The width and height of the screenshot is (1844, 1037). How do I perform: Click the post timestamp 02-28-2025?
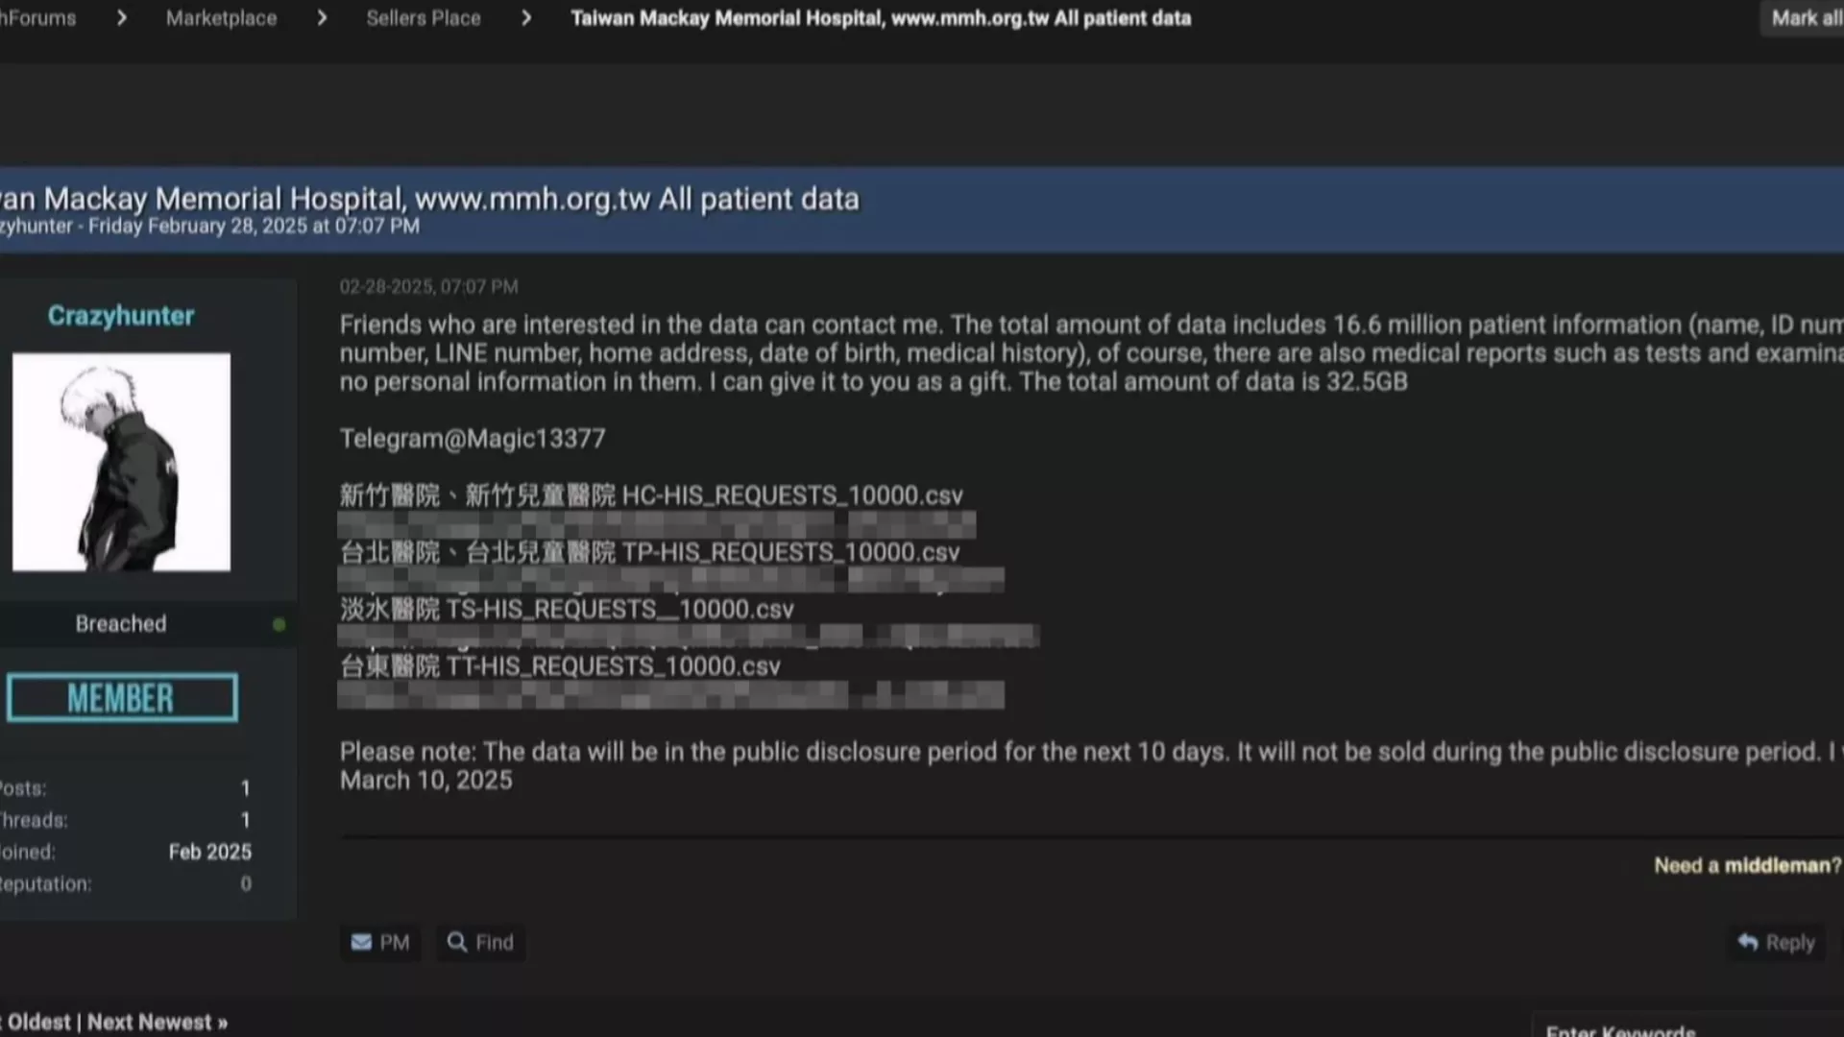coord(428,286)
